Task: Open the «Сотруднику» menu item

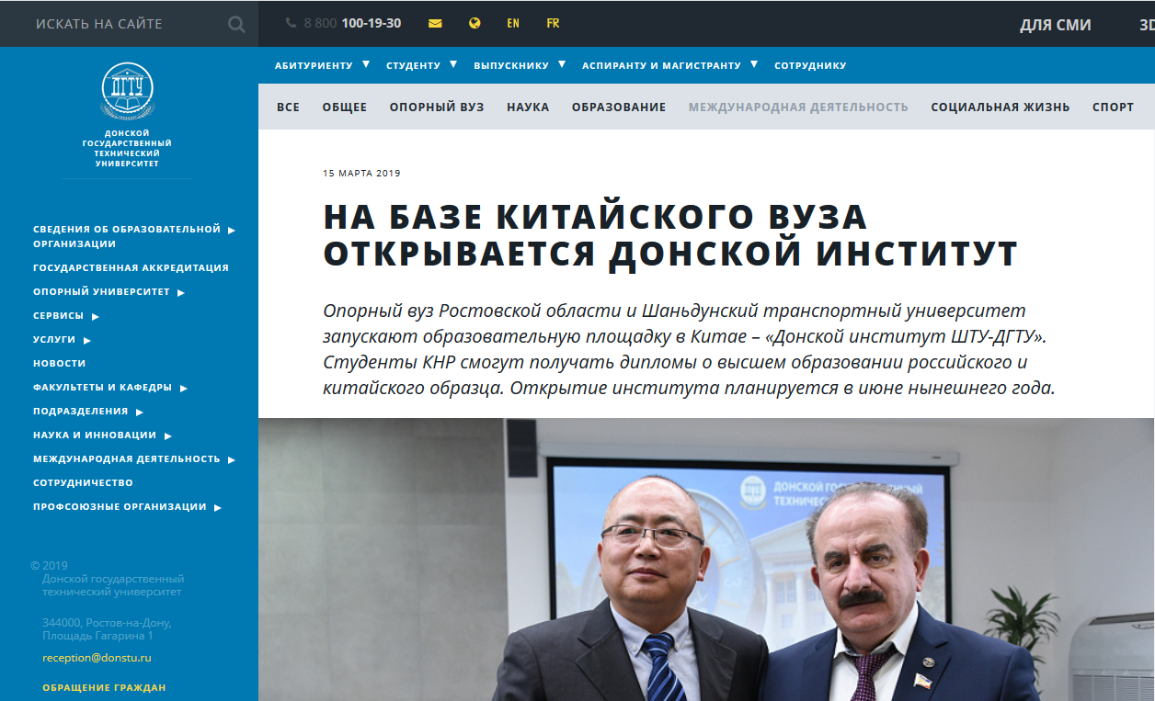Action: tap(810, 66)
